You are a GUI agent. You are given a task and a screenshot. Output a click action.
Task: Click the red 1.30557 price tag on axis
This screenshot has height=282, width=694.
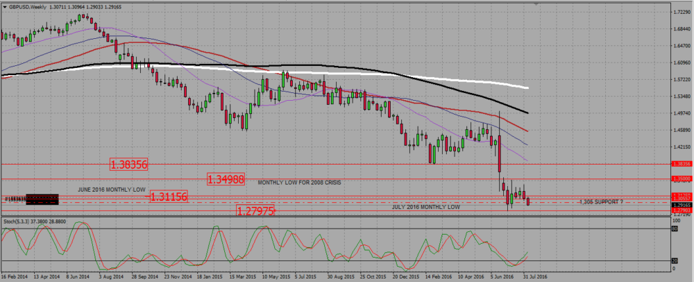point(682,199)
